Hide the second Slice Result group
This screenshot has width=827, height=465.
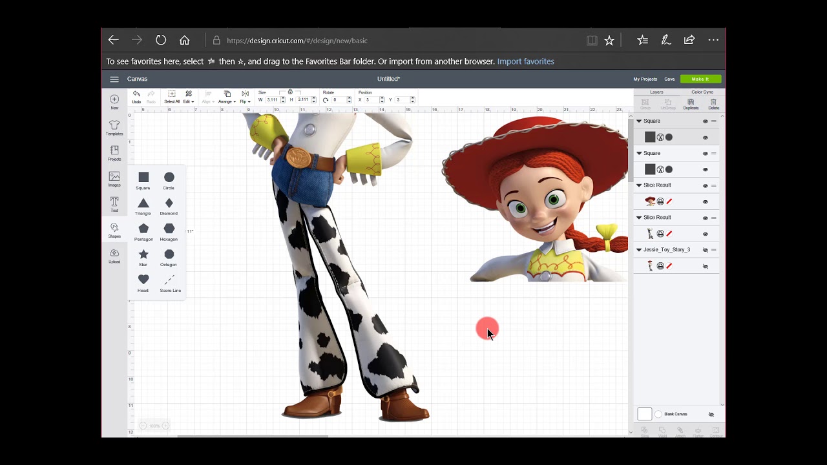(x=706, y=218)
